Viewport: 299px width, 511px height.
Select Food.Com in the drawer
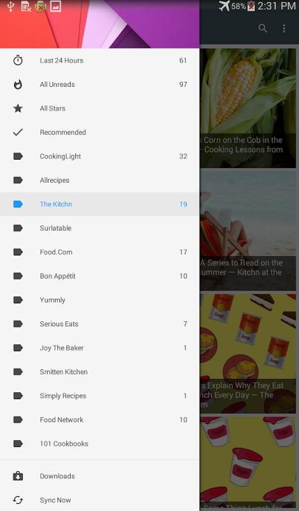coord(99,252)
